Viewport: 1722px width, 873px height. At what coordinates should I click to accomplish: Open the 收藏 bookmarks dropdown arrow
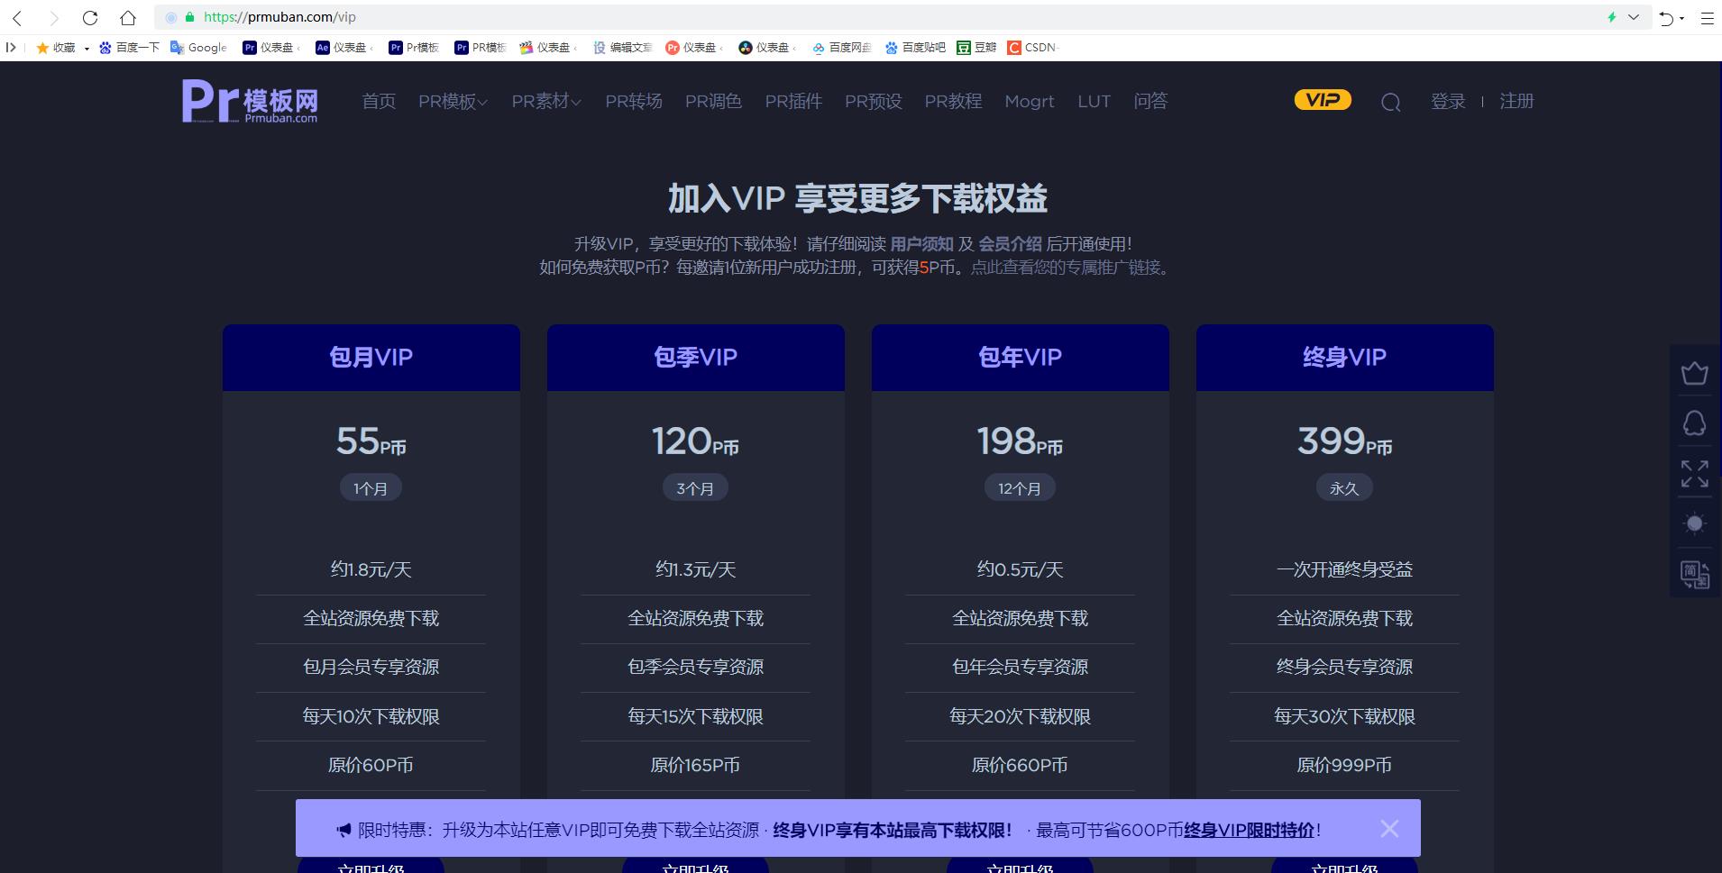point(86,48)
